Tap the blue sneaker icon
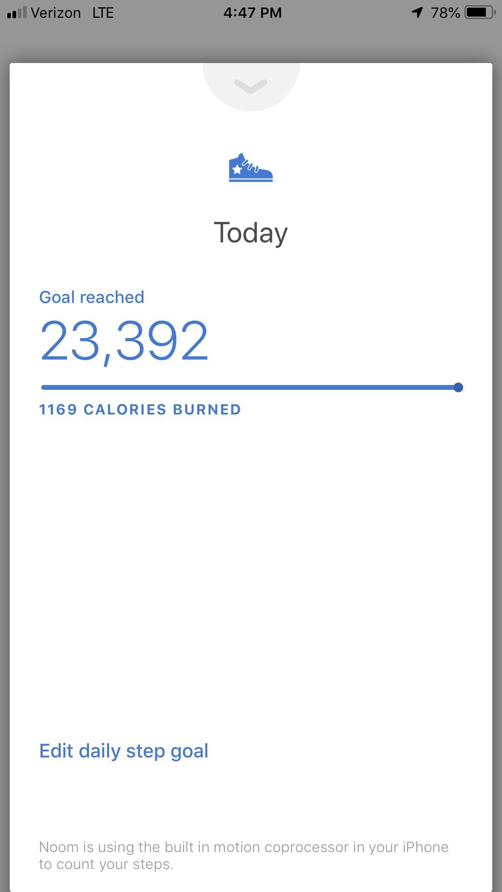Image resolution: width=502 pixels, height=892 pixels. 251,168
